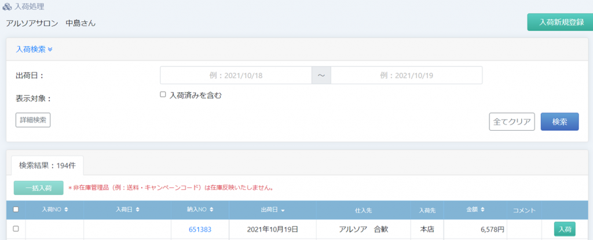Sort by 入荷日 column sort icon

(x=137, y=209)
